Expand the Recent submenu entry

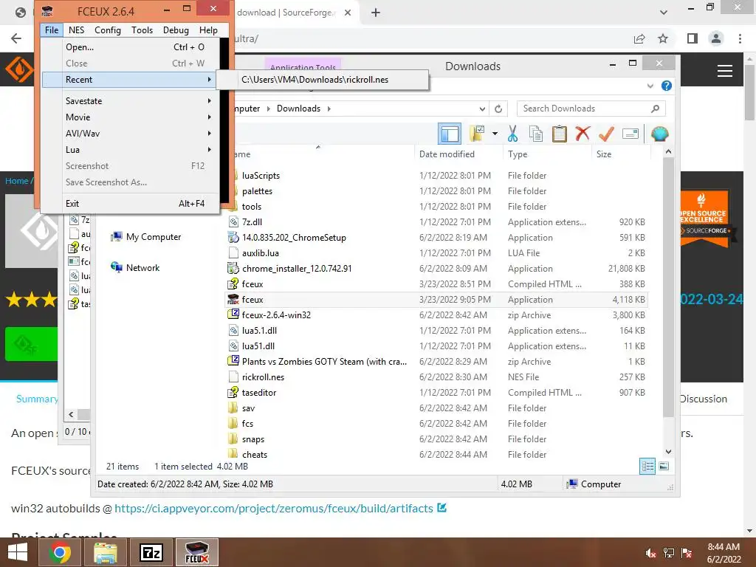point(129,80)
